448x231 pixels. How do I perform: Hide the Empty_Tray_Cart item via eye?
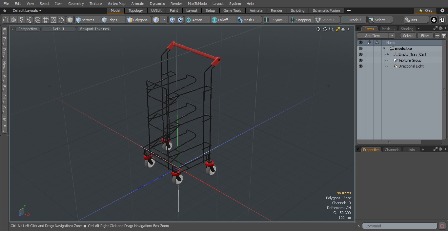(360, 54)
